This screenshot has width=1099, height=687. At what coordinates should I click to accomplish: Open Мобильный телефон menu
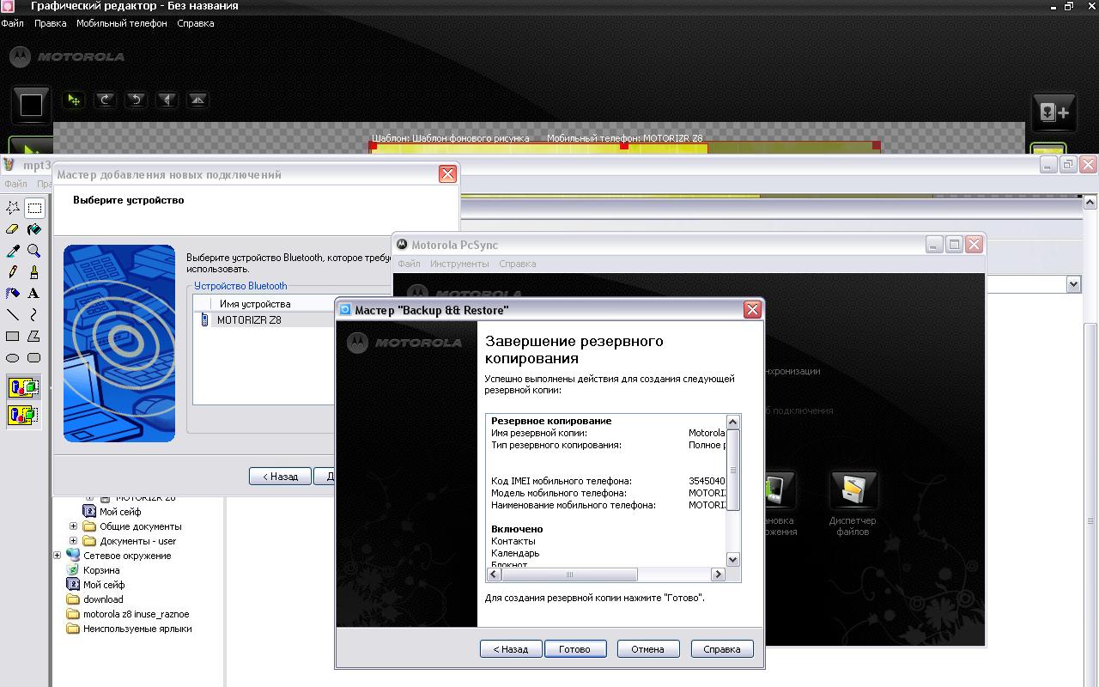(122, 23)
